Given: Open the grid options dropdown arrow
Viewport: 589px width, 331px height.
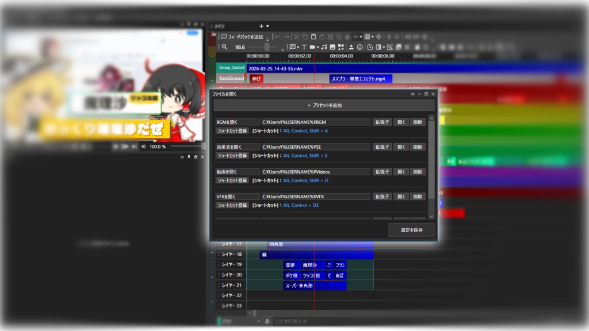Looking at the screenshot, I should tap(373, 36).
